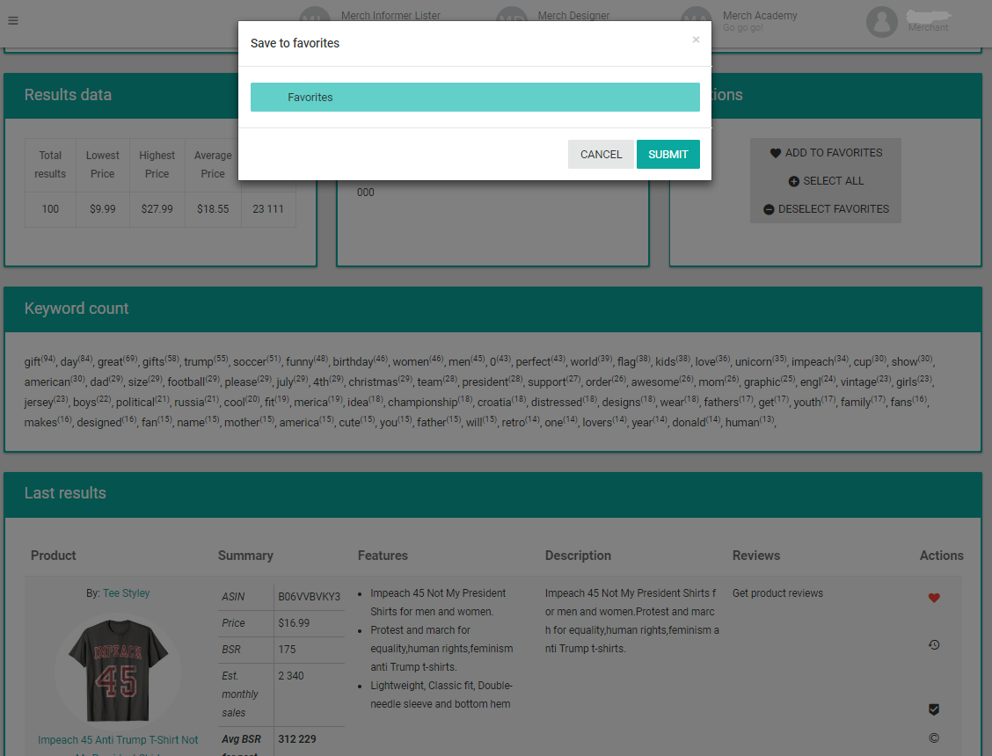This screenshot has height=756, width=992.
Task: Click the user profile avatar
Action: 882,22
